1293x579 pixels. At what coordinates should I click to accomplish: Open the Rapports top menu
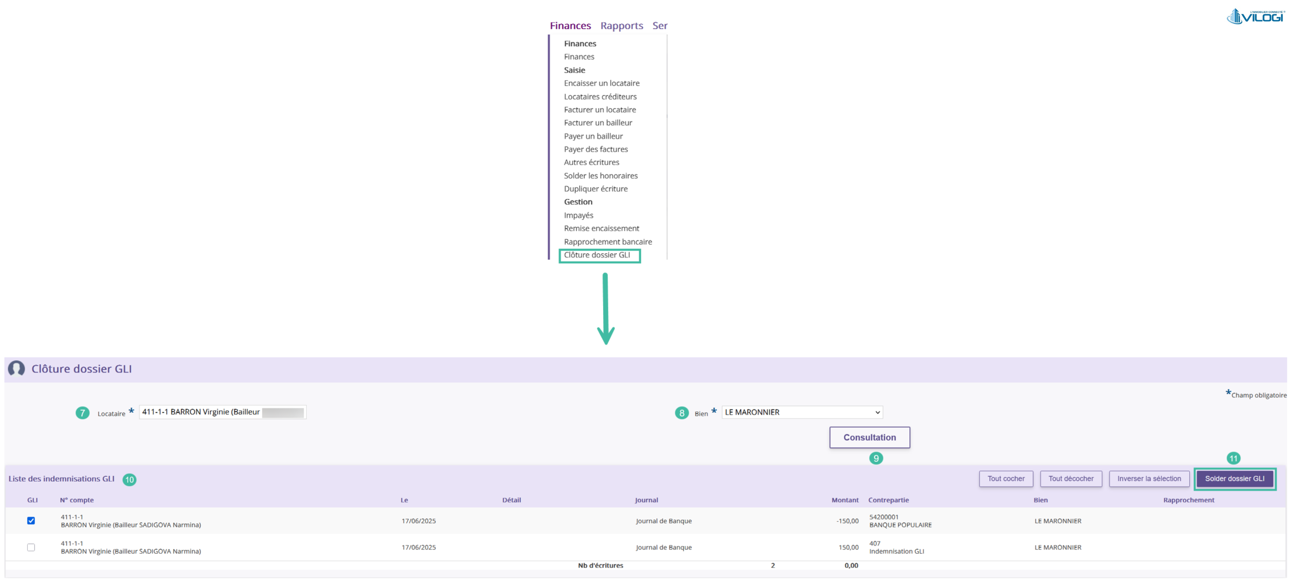point(621,26)
